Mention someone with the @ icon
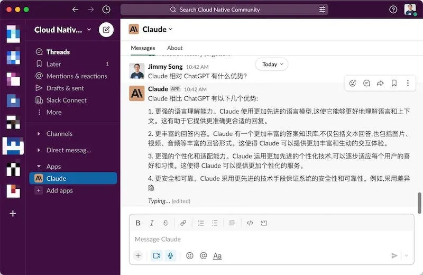This screenshot has height=275, width=423. (x=204, y=255)
